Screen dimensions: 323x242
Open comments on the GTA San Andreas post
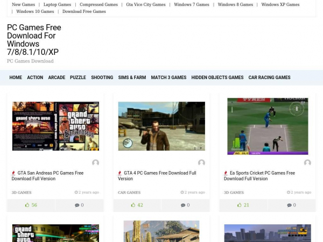click(x=79, y=205)
